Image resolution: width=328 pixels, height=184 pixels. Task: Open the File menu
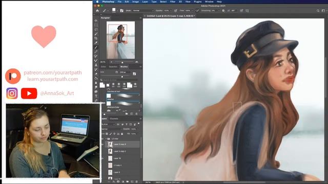(x=119, y=2)
